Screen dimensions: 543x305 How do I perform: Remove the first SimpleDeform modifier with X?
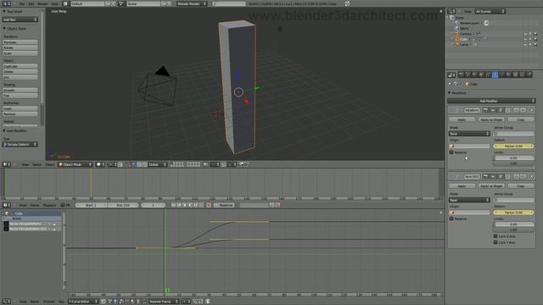coord(532,110)
